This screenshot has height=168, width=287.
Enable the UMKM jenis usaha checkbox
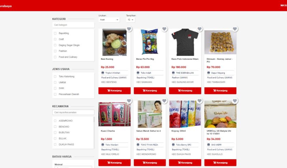pos(55,82)
